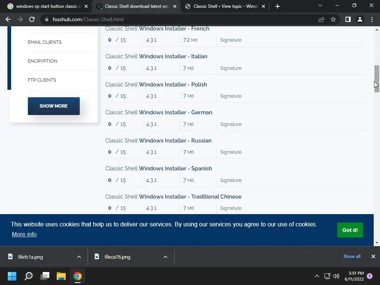380x285 pixels.
Task: Open the Windows Start menu
Action: click(x=12, y=276)
